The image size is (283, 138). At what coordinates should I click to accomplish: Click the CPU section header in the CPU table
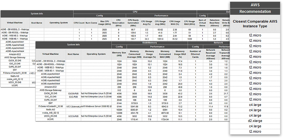(x=135, y=12)
